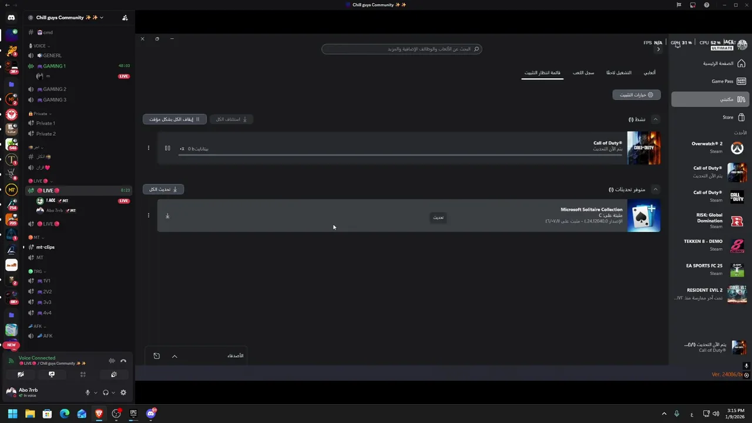Open Xbox notifications bell icon
Image resolution: width=752 pixels, height=423 pixels.
[677, 45]
